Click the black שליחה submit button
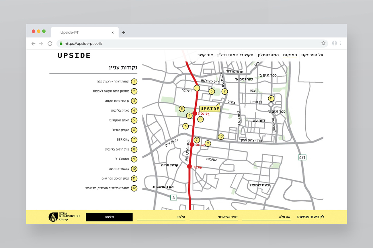This screenshot has height=248, width=373. tap(109, 217)
